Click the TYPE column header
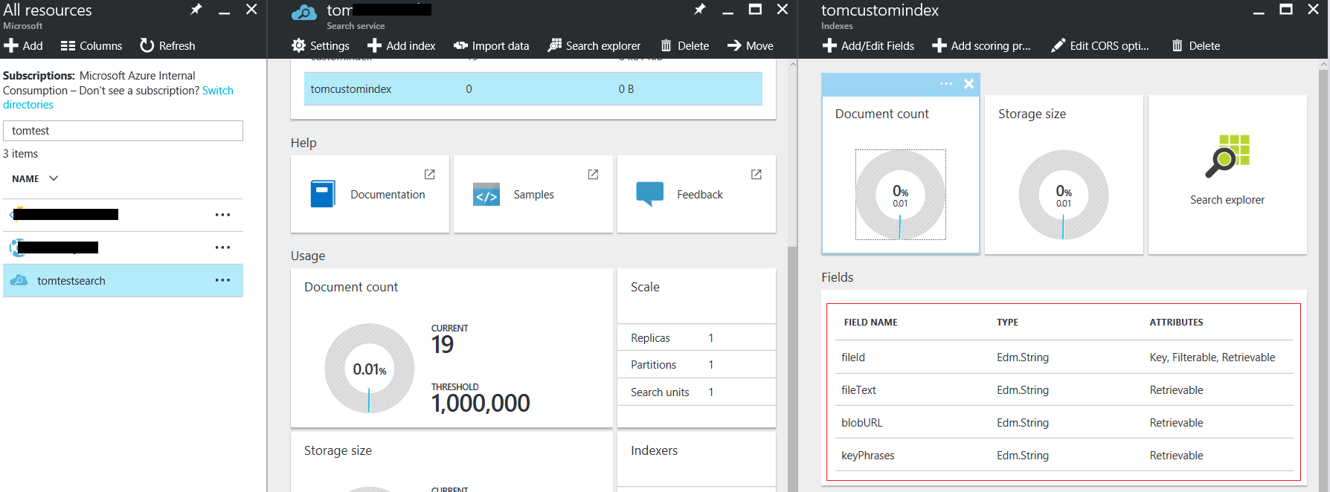 tap(1007, 322)
